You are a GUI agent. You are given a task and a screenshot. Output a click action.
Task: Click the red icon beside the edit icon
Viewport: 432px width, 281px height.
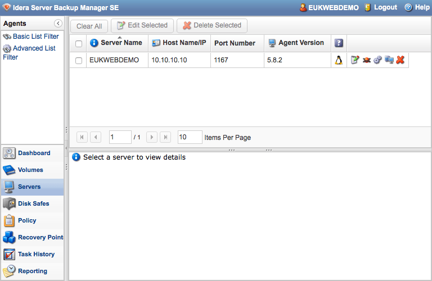click(366, 60)
